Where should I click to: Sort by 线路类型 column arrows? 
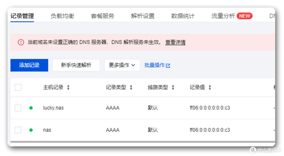click(x=173, y=88)
